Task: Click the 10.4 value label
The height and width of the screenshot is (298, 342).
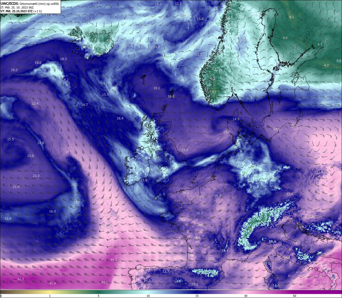Action: pyautogui.click(x=273, y=241)
